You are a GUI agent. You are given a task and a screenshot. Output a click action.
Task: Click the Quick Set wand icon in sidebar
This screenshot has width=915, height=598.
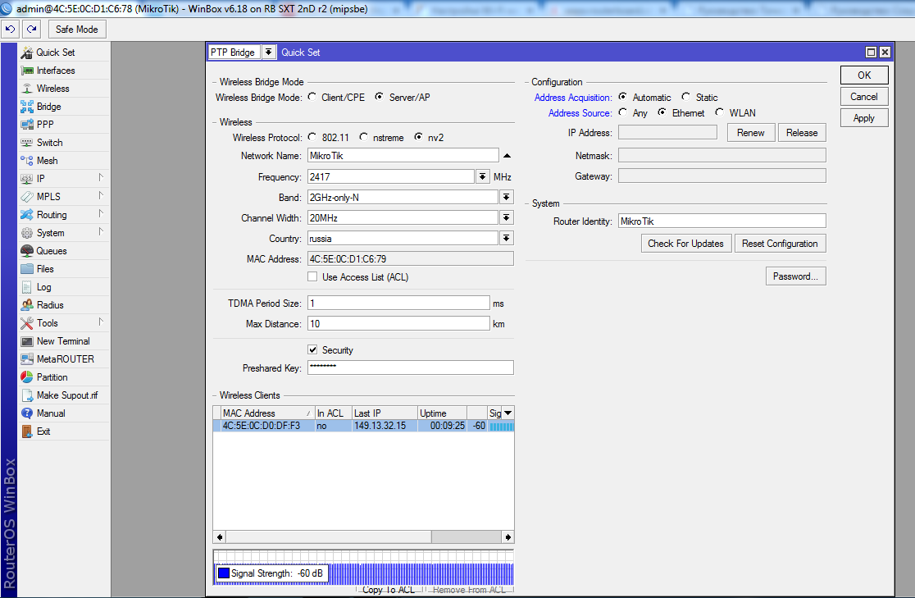[27, 52]
